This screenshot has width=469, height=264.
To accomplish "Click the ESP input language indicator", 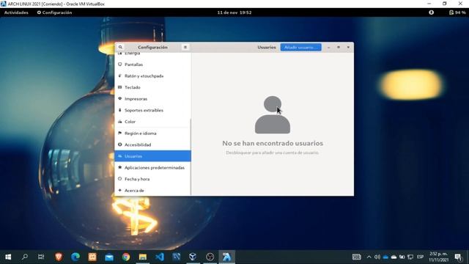I will (420, 257).
